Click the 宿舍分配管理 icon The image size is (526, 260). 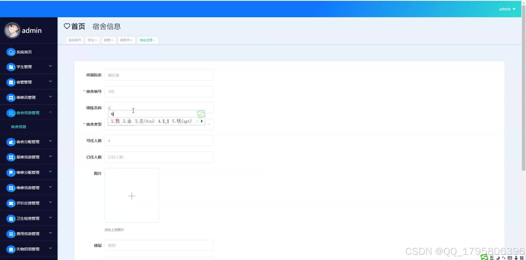coord(11,142)
